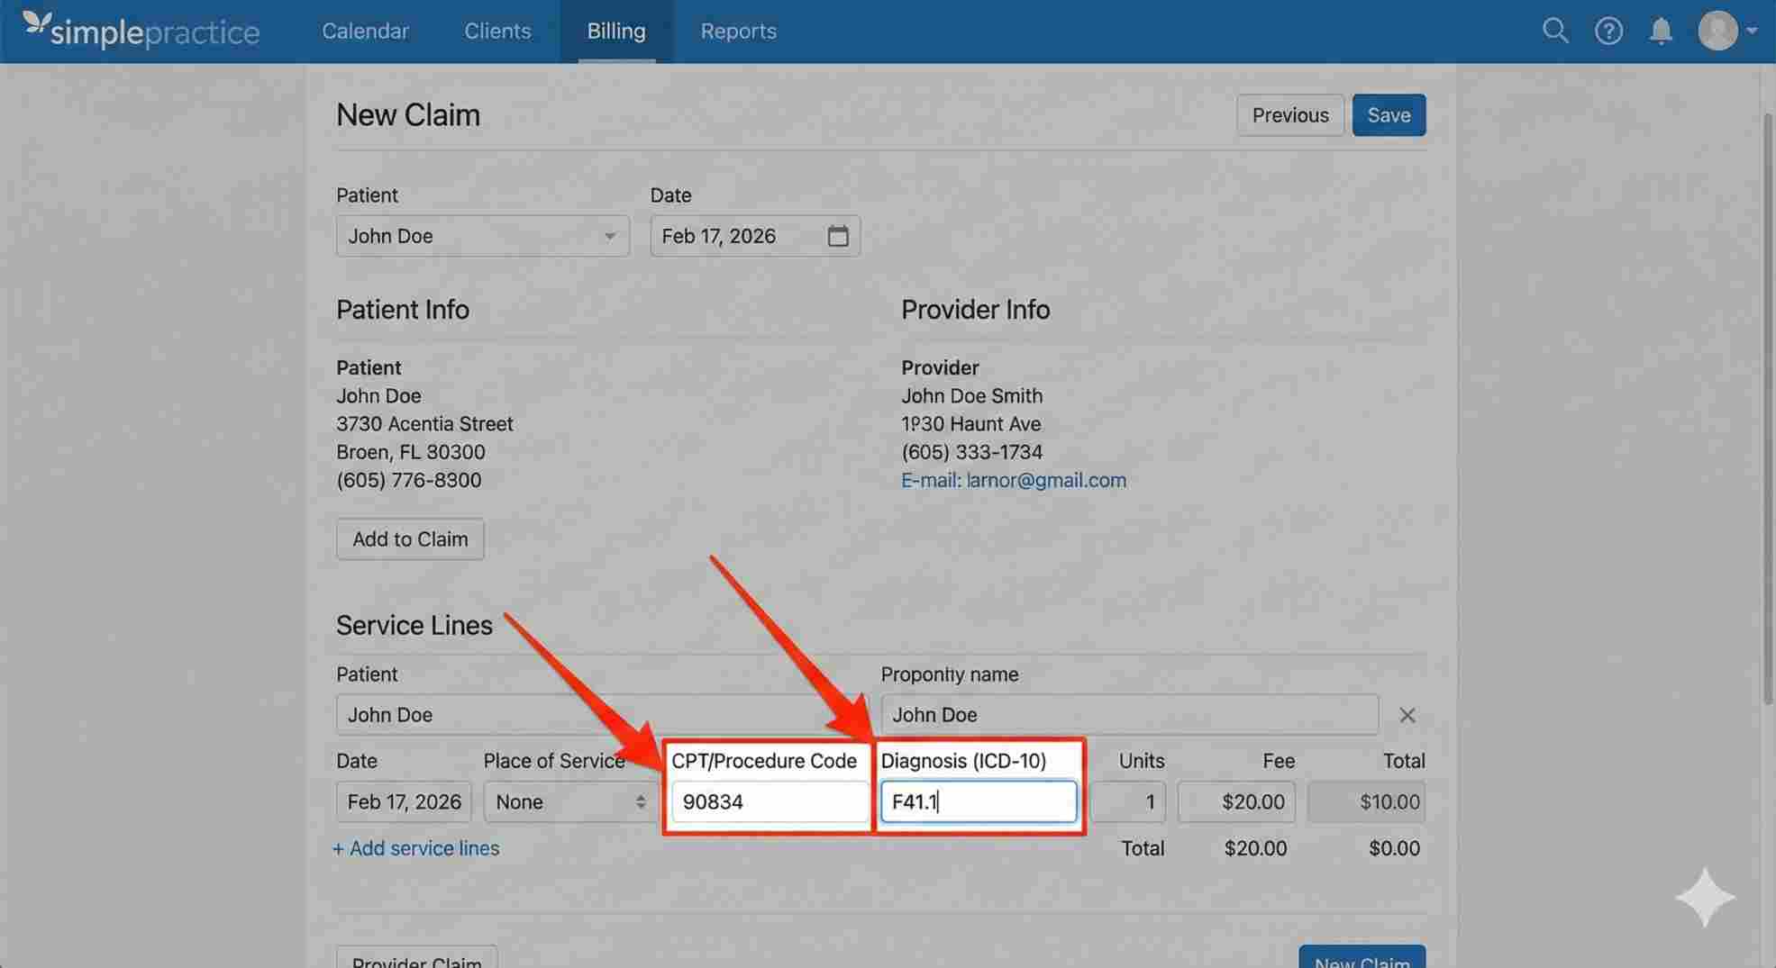This screenshot has width=1776, height=968.
Task: Open the notifications bell
Action: (x=1661, y=30)
